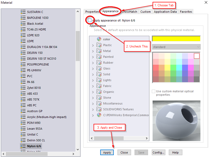This screenshot has height=157, width=210.
Task: Open the Favorites tab
Action: point(186,12)
